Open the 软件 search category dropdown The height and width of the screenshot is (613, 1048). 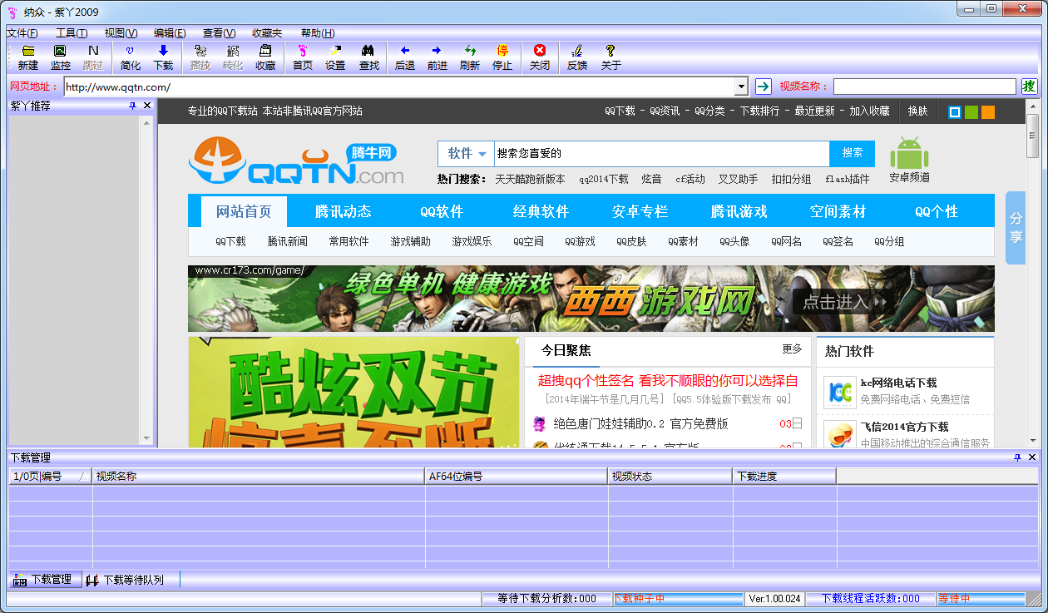(x=467, y=154)
